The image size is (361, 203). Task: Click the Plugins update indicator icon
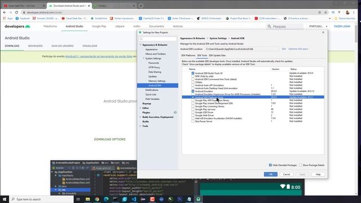pos(175,112)
